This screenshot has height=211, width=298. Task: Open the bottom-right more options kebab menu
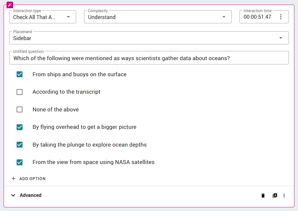point(284,196)
